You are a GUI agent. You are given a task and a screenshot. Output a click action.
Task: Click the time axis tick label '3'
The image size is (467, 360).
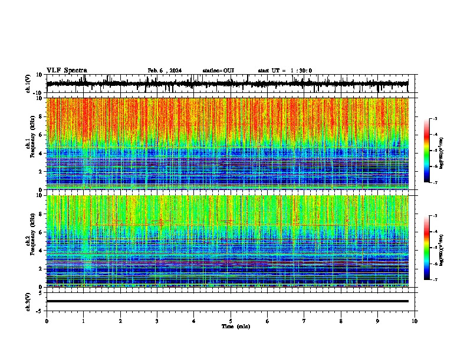click(157, 321)
